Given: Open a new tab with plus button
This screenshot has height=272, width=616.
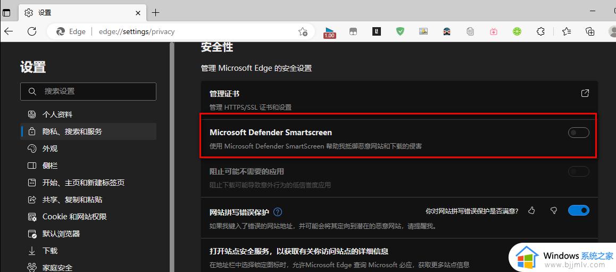Looking at the screenshot, I should pyautogui.click(x=155, y=13).
